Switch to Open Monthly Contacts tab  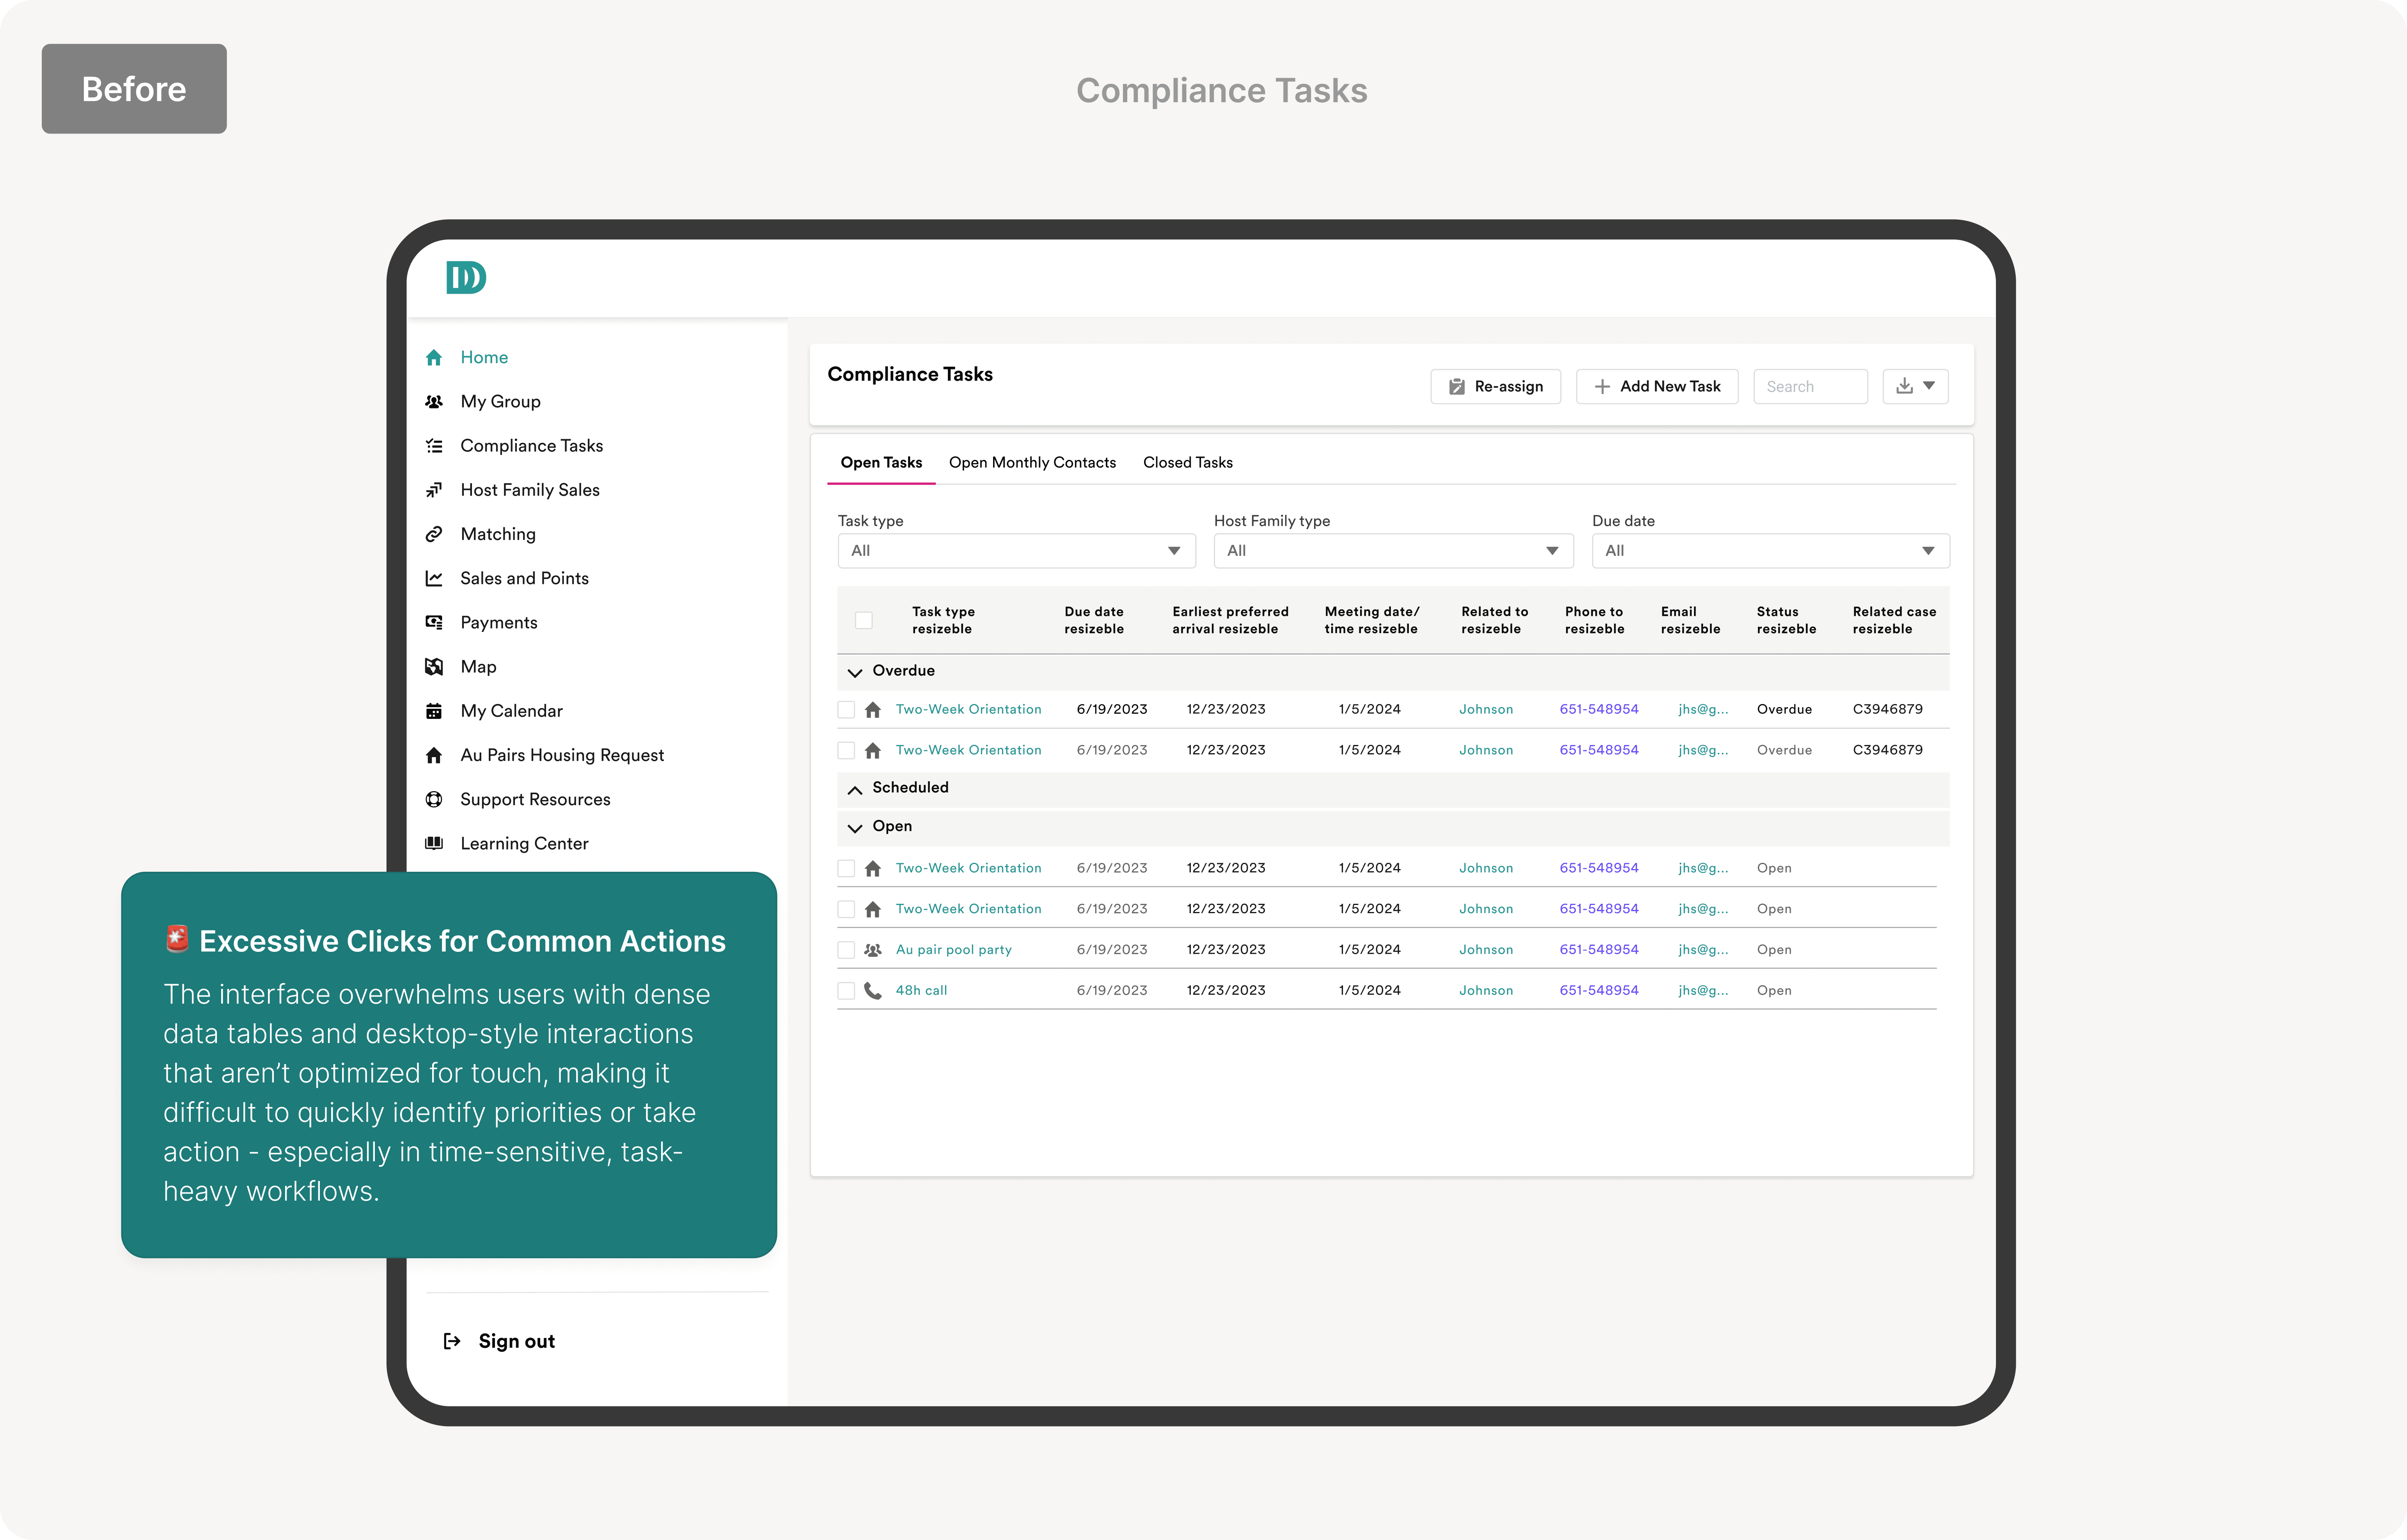(x=1032, y=462)
